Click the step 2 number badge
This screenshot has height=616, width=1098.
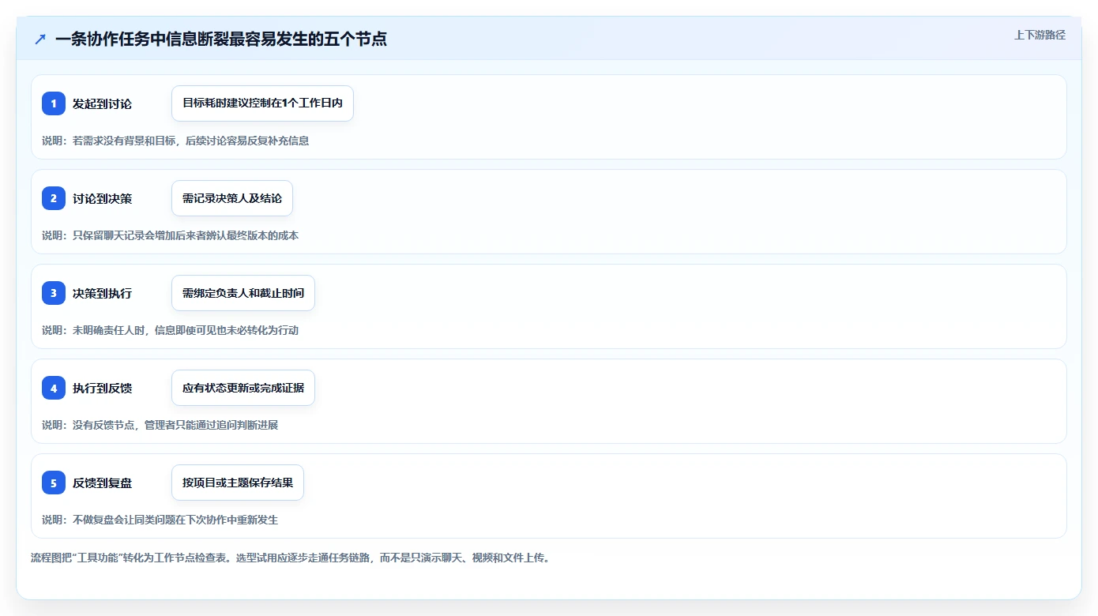click(54, 198)
